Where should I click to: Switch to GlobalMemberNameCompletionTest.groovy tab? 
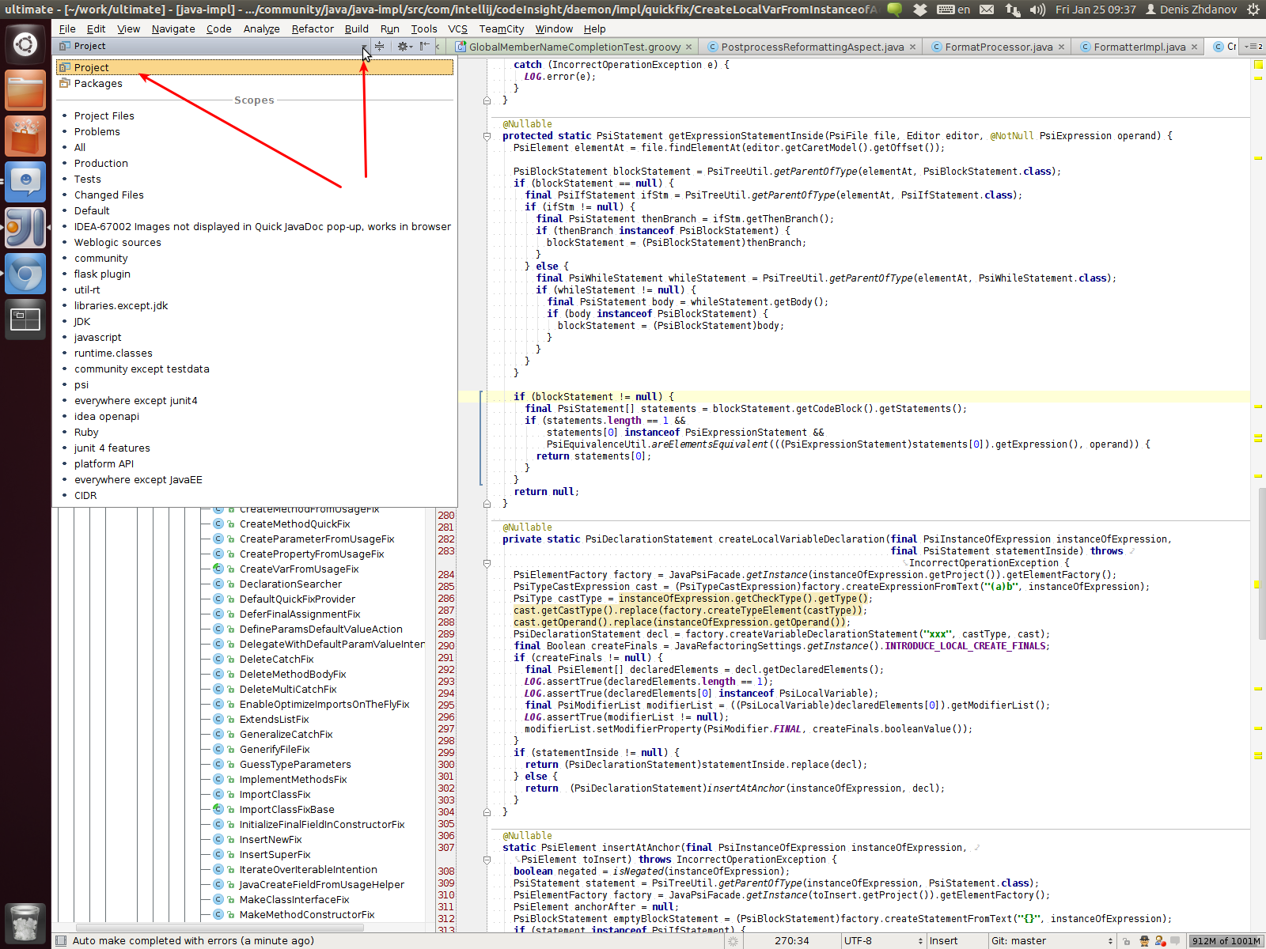(x=574, y=47)
